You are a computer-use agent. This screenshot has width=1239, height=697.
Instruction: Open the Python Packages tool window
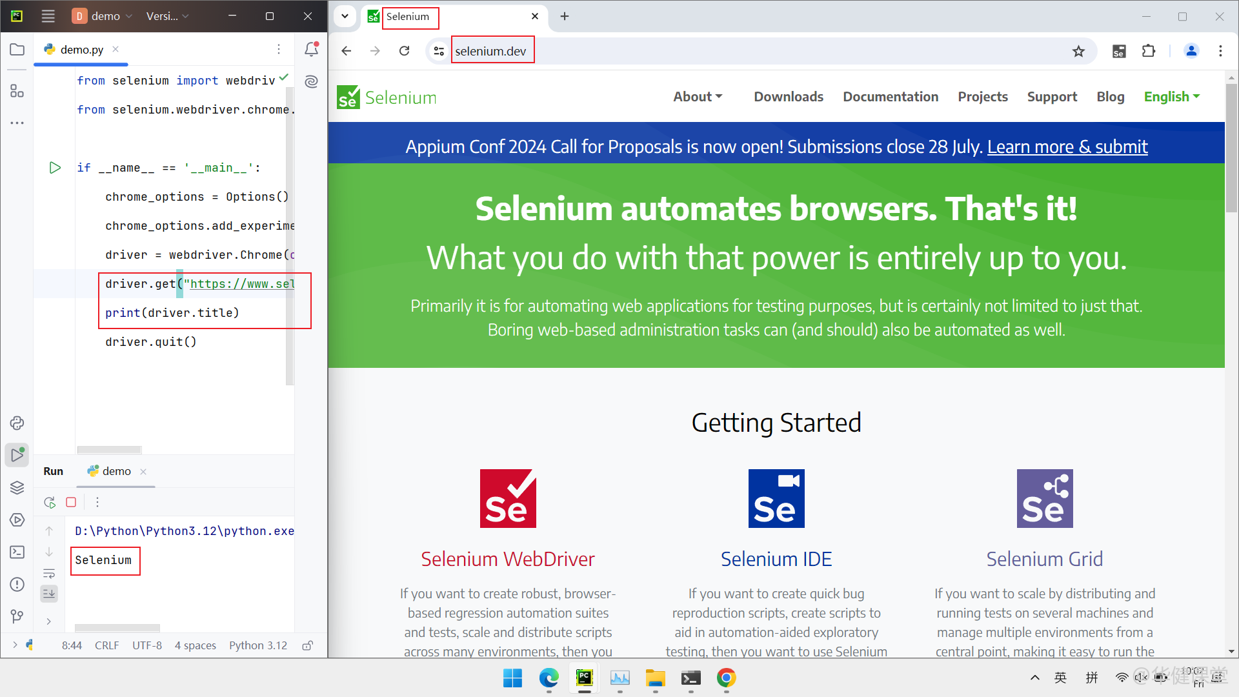(17, 487)
